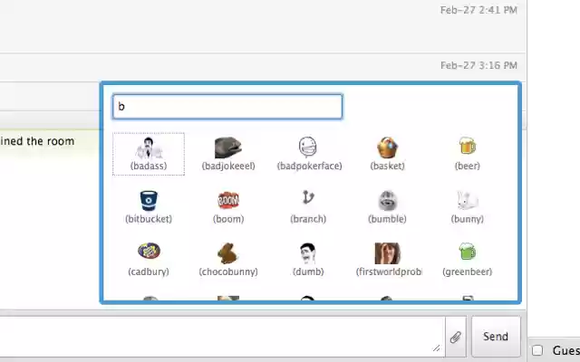Insert the (bunny) emoticon
Screen dimensions: 580x362
(468, 207)
